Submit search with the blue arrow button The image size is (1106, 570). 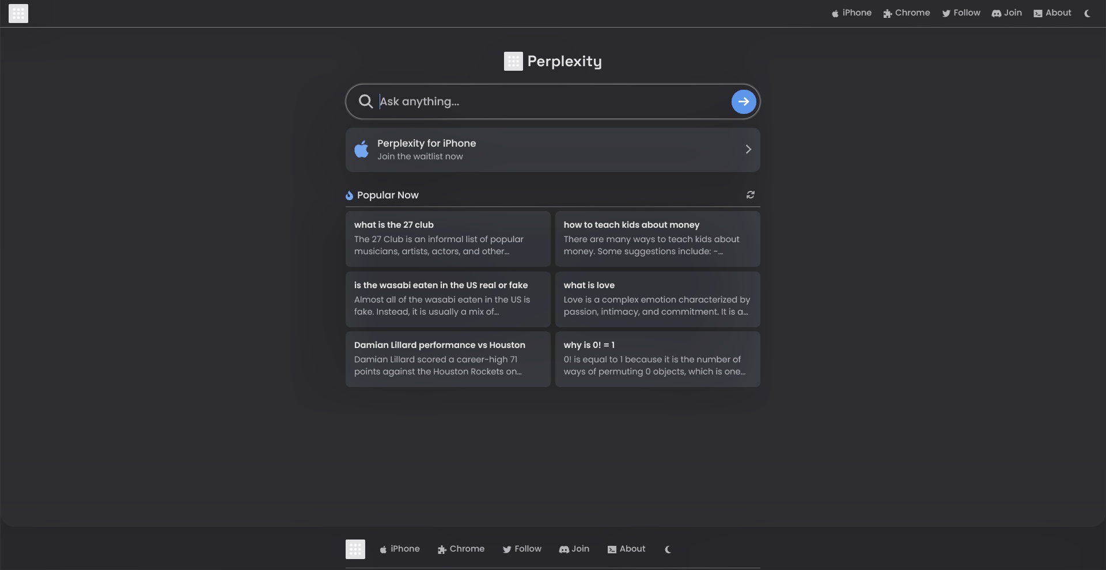[744, 102]
